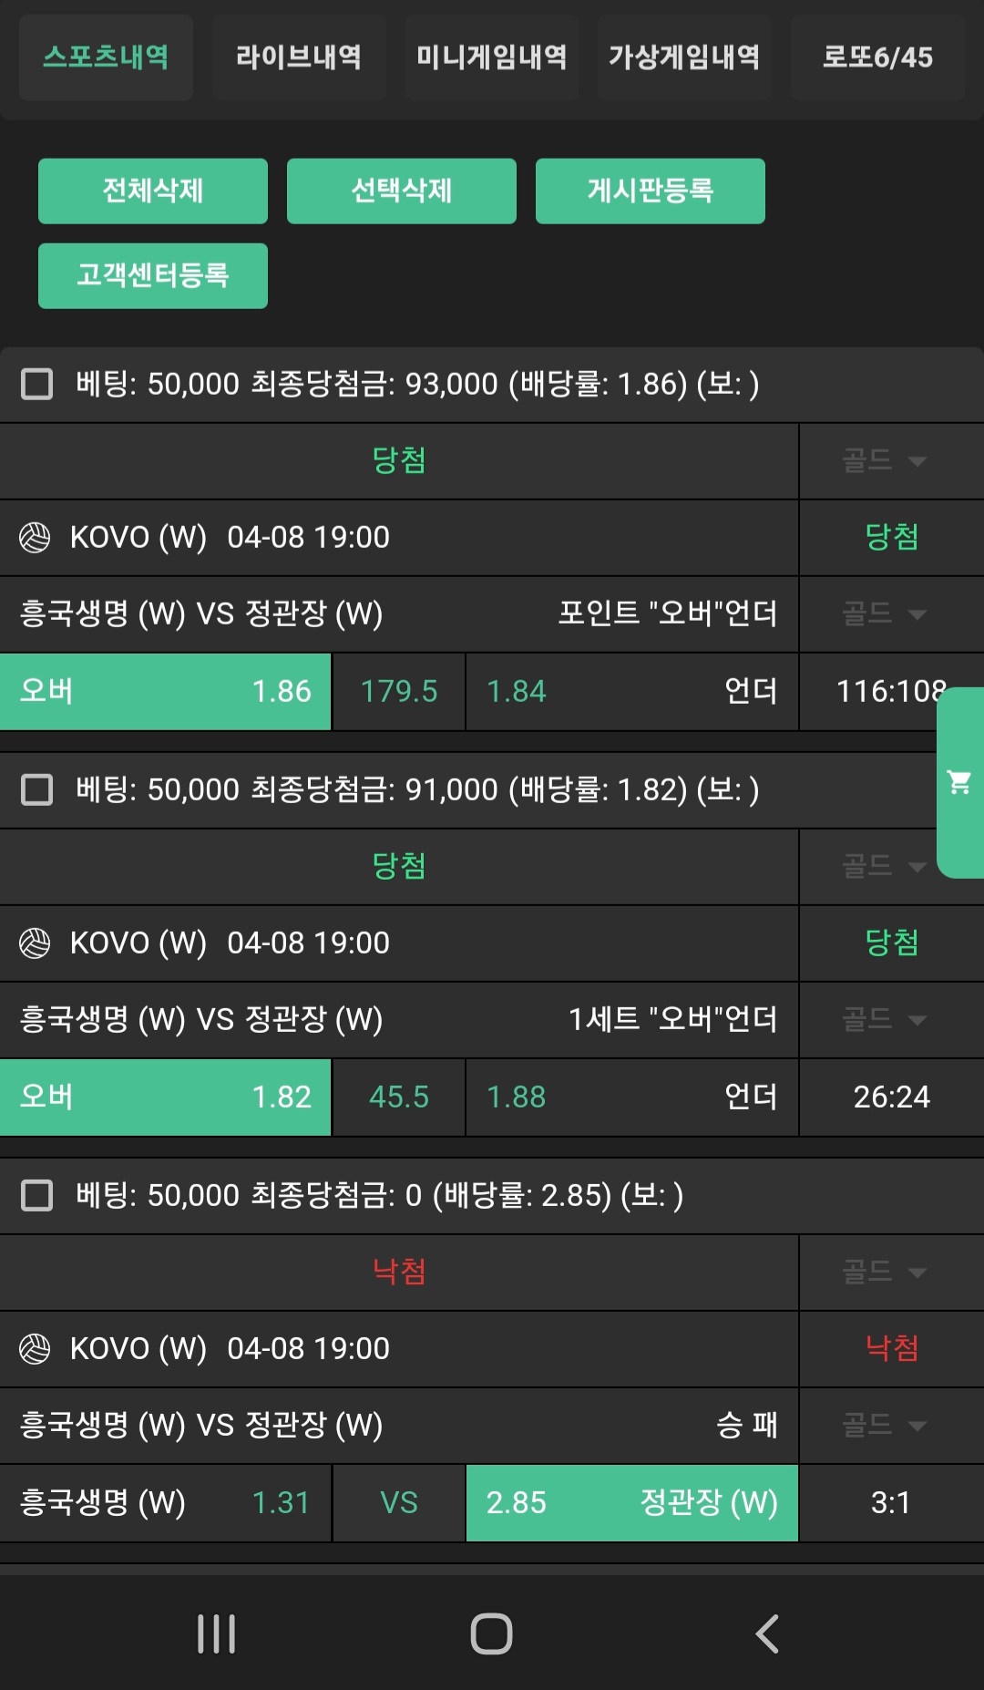Open the 골드 dropdown beside the first 당첨 header
The width and height of the screenshot is (984, 1690).
(884, 460)
